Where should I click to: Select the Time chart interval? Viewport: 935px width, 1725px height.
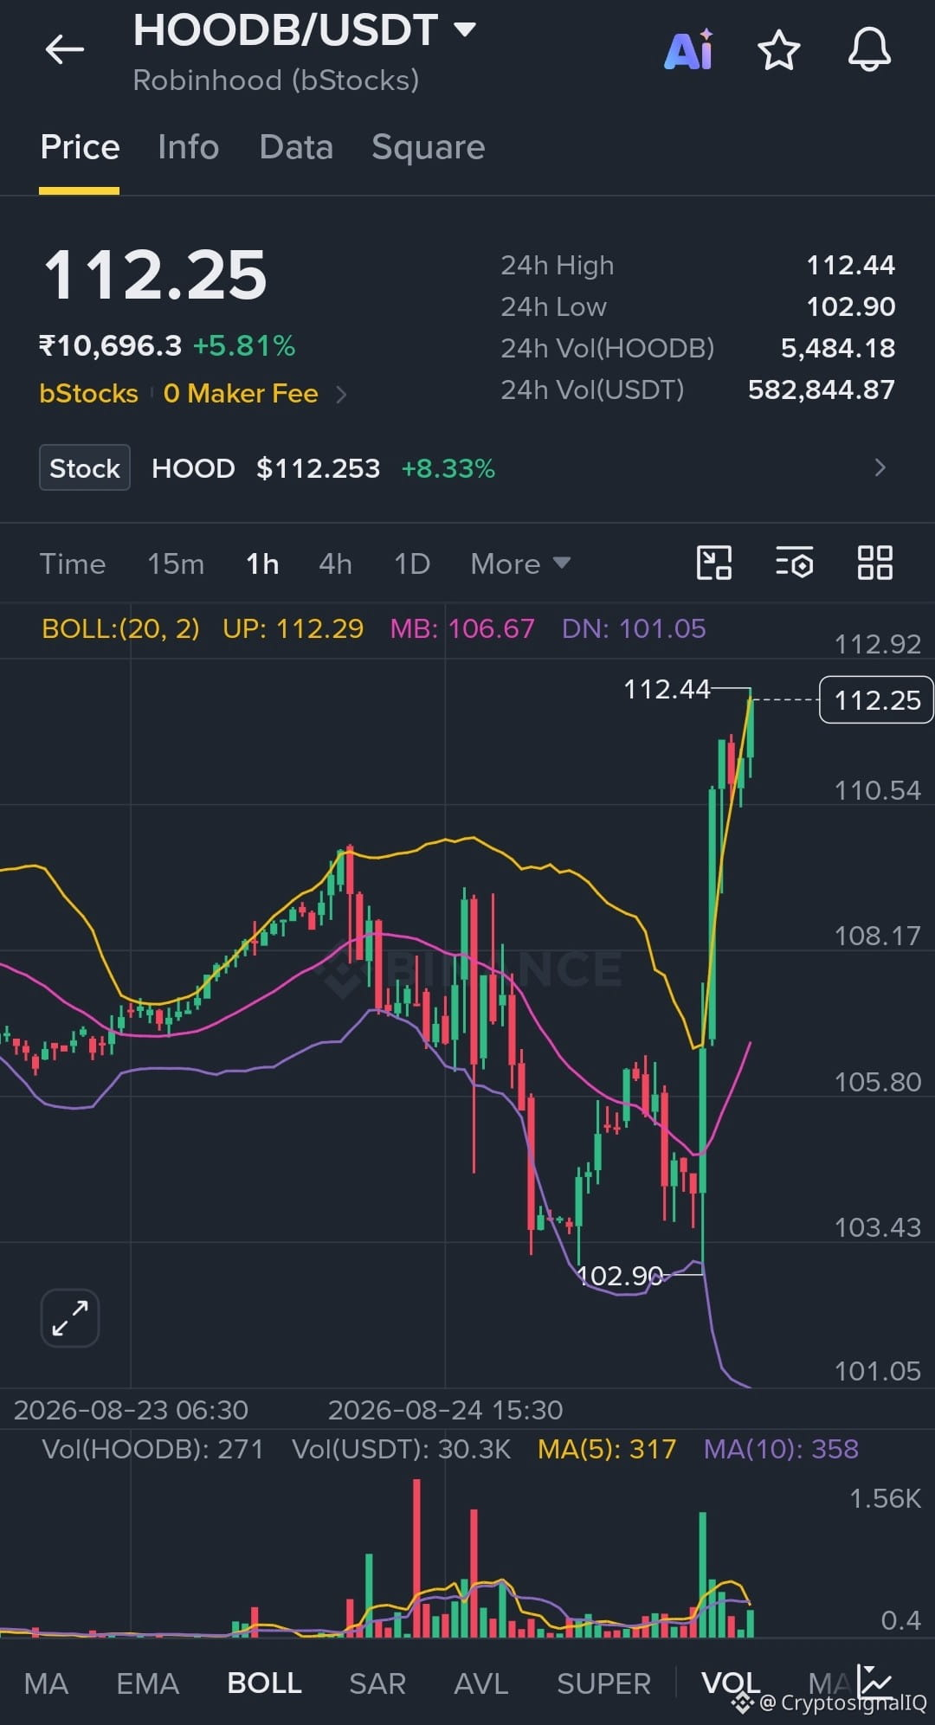[73, 564]
